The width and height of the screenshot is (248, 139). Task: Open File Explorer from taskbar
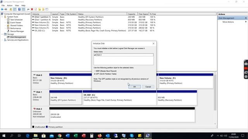(36, 136)
